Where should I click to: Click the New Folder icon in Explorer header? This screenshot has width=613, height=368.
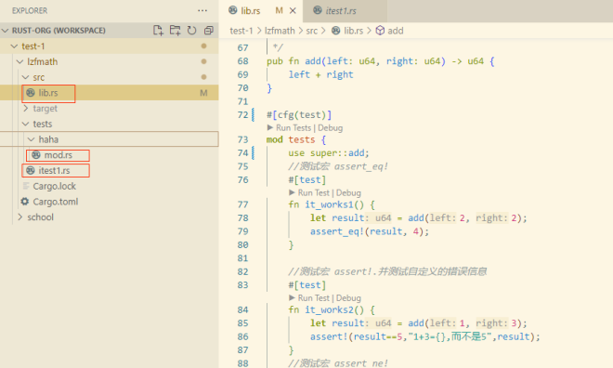(x=176, y=30)
